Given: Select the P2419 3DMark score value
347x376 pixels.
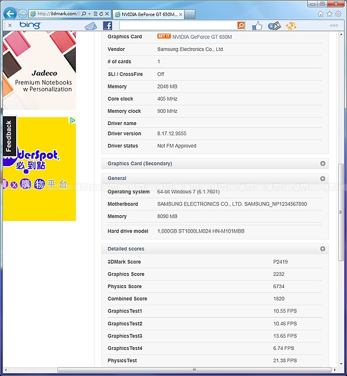Looking at the screenshot, I should [x=280, y=262].
